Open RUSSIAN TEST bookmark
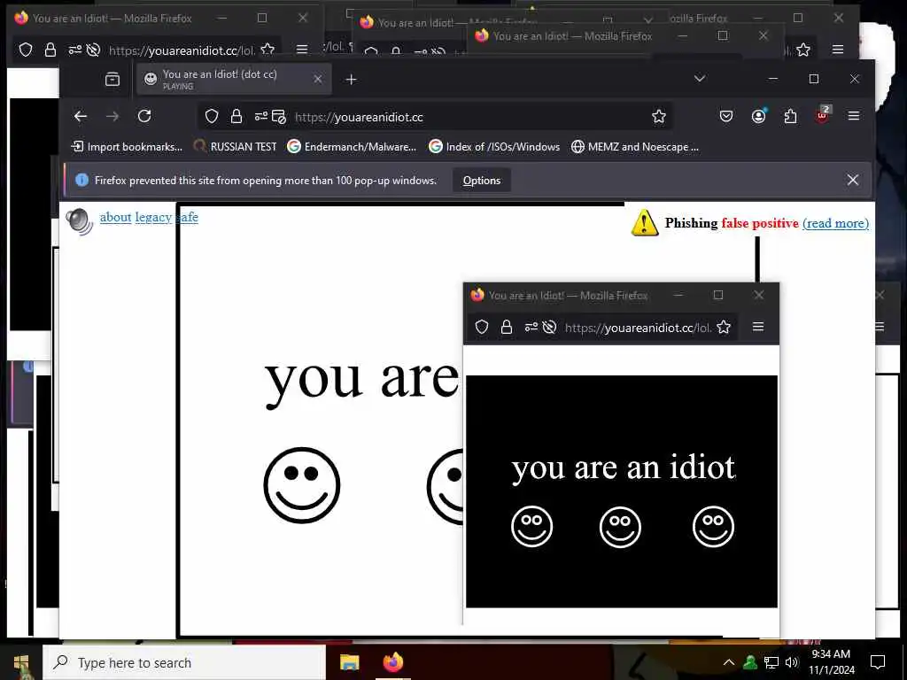 point(236,147)
